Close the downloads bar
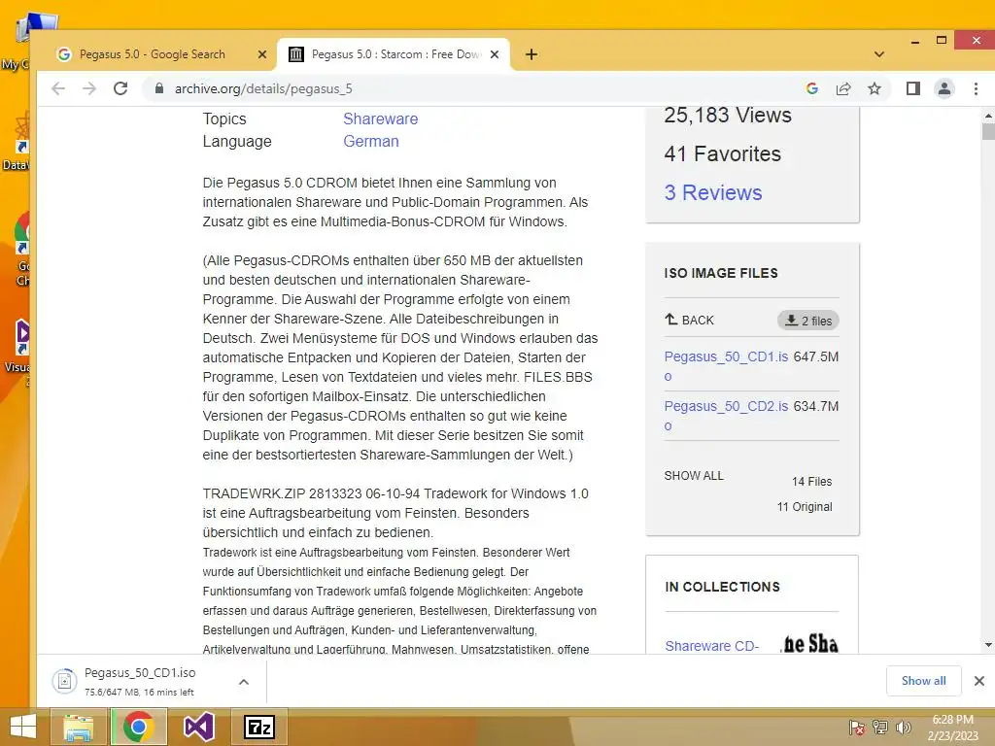995x746 pixels. tap(979, 681)
